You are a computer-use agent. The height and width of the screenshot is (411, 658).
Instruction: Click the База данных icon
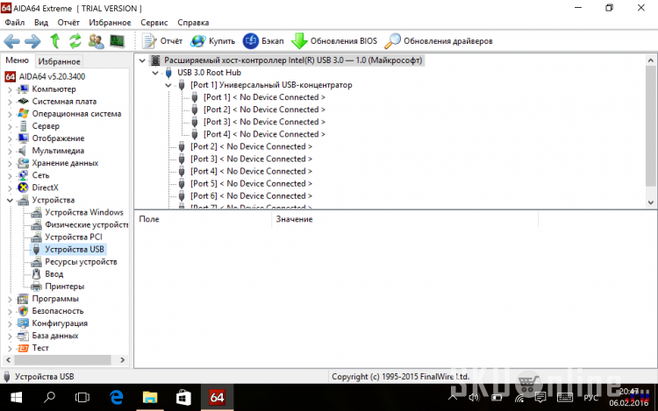[x=23, y=336]
